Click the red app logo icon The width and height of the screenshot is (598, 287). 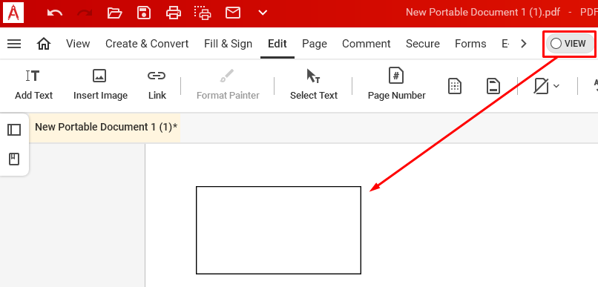(x=13, y=13)
